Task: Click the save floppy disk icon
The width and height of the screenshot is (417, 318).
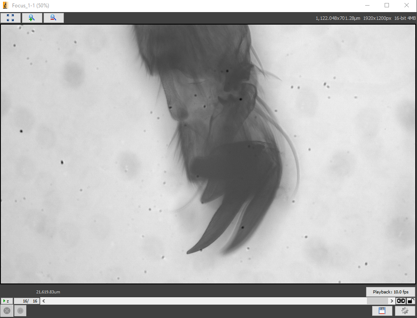Action: pyautogui.click(x=382, y=311)
